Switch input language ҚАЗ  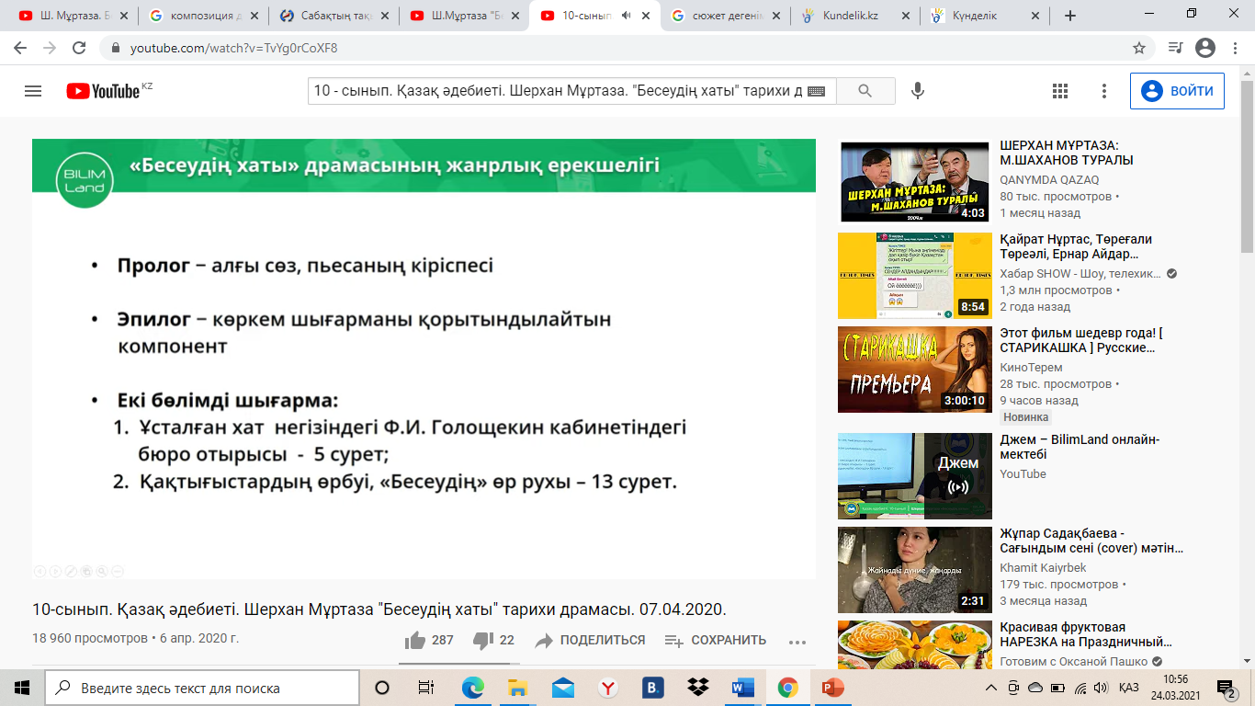[x=1129, y=688]
